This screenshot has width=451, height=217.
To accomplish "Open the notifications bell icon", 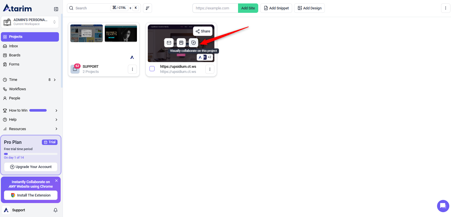I will click(56, 210).
